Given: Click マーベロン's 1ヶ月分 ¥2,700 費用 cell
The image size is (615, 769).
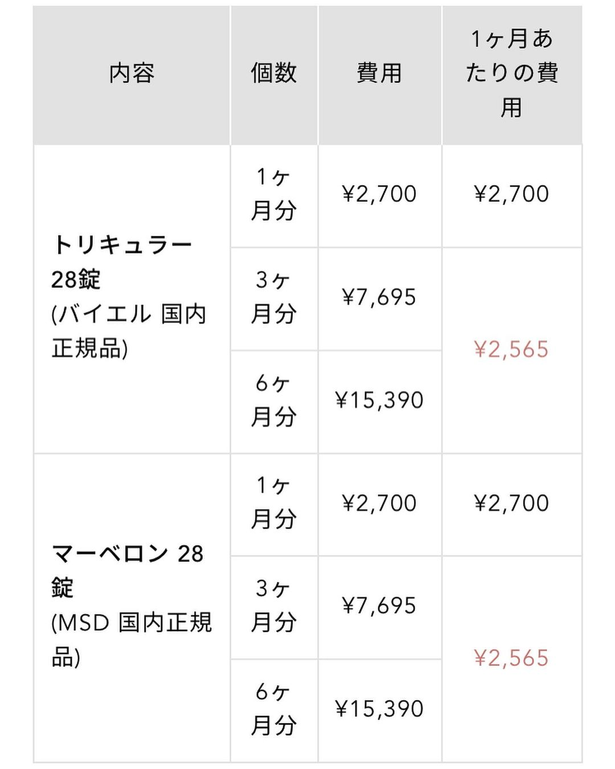Looking at the screenshot, I should click(x=379, y=503).
